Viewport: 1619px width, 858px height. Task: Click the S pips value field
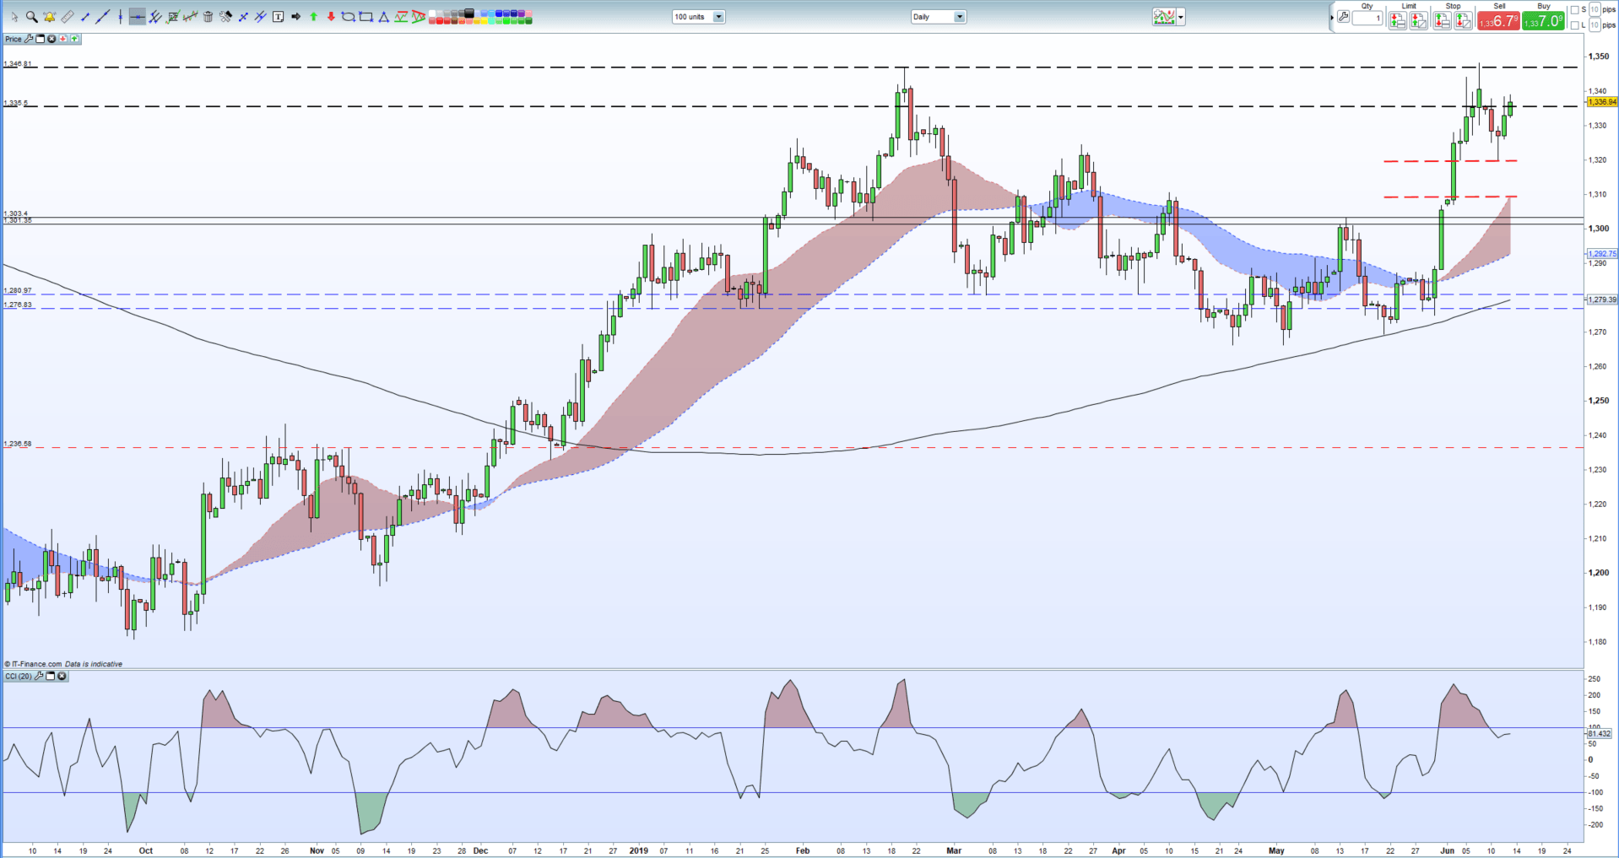(x=1595, y=9)
